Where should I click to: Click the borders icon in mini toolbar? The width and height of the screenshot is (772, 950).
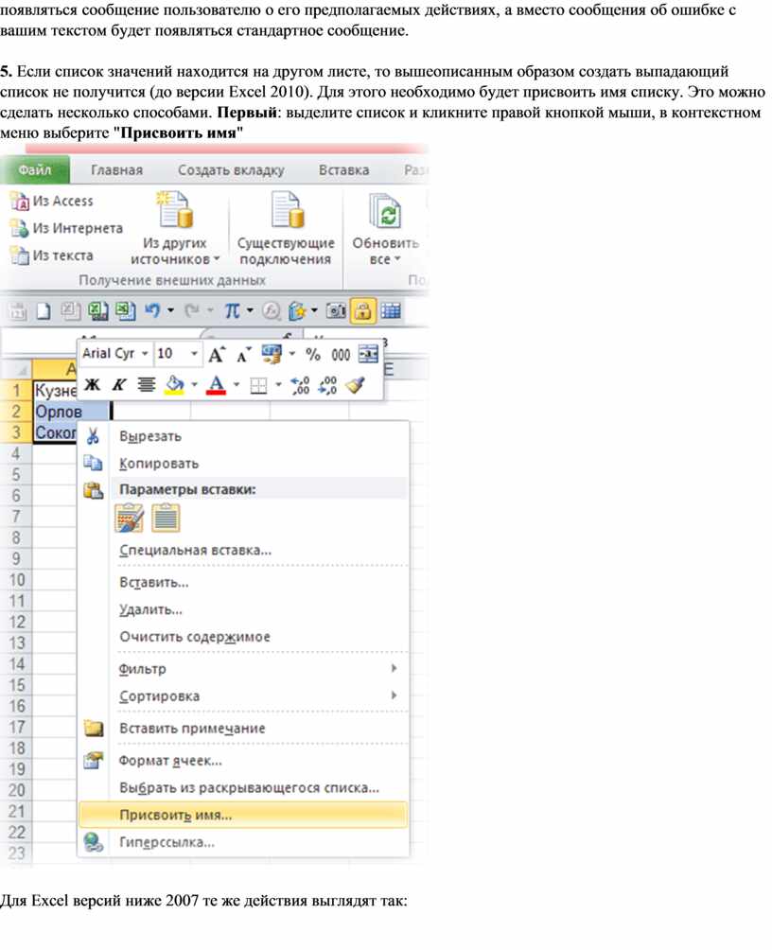(258, 386)
